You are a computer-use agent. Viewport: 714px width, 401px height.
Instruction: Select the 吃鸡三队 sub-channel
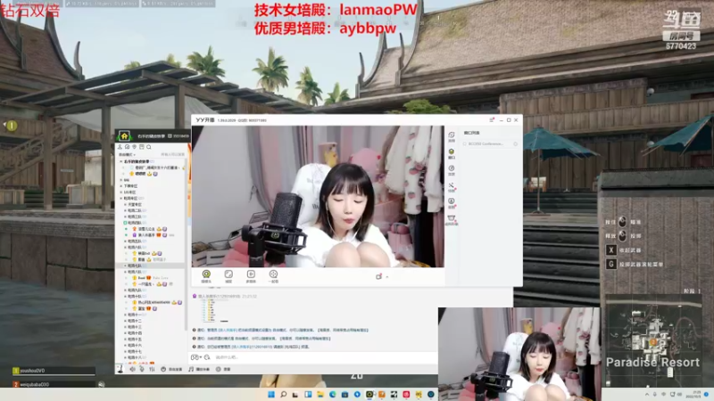pyautogui.click(x=135, y=217)
